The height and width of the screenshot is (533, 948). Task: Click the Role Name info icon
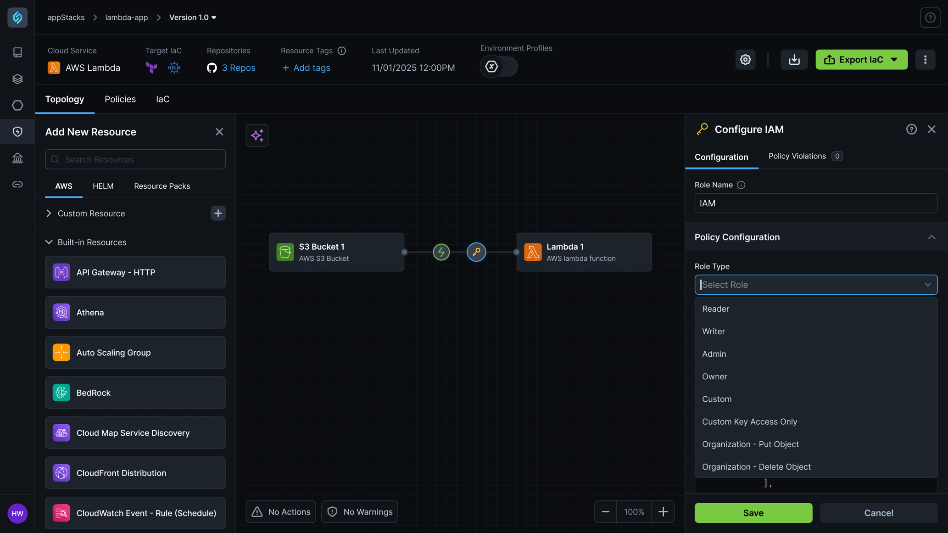(741, 185)
